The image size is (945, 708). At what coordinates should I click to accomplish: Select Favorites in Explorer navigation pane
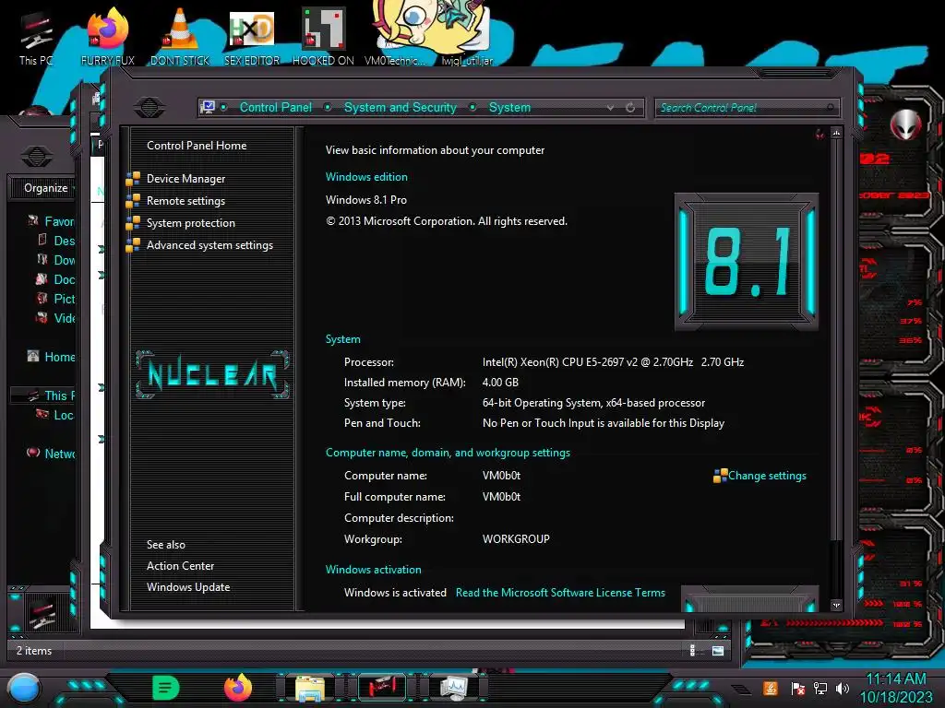click(59, 221)
